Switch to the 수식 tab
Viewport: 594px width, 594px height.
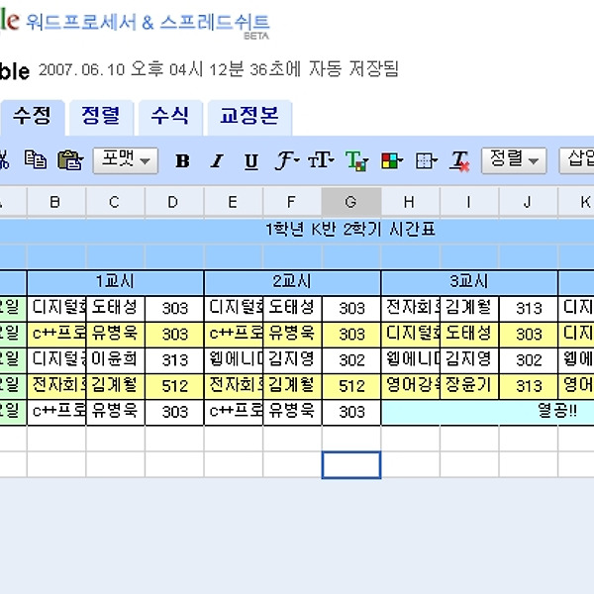coord(169,116)
